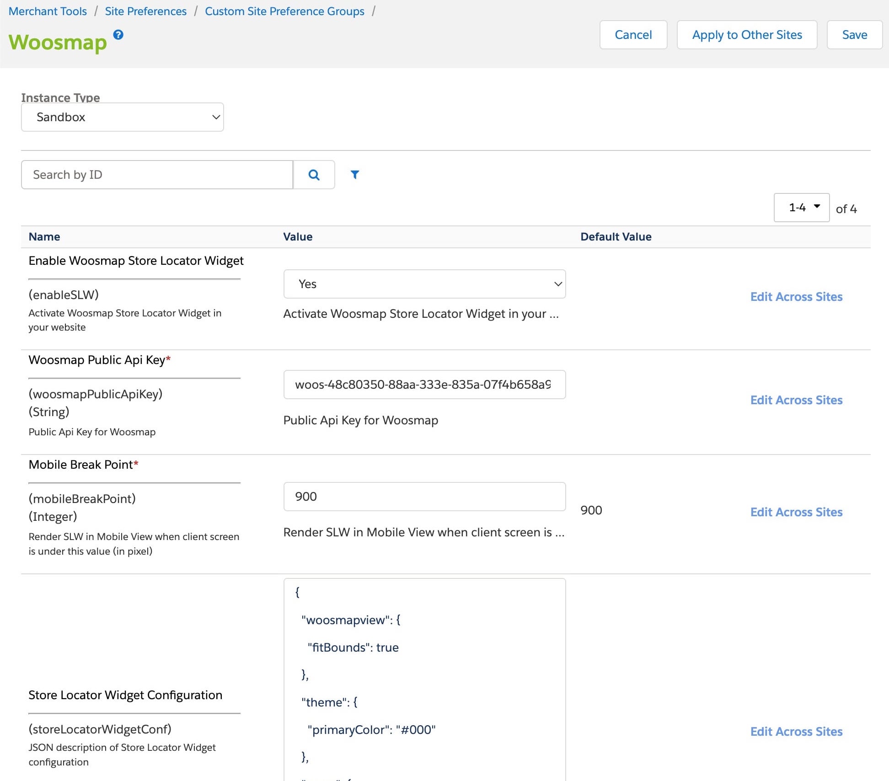Open the filter funnel icon
889x781 pixels.
[x=354, y=174]
